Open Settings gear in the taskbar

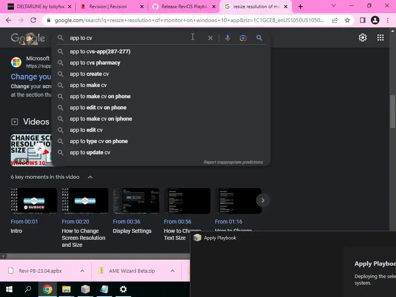tap(123, 289)
